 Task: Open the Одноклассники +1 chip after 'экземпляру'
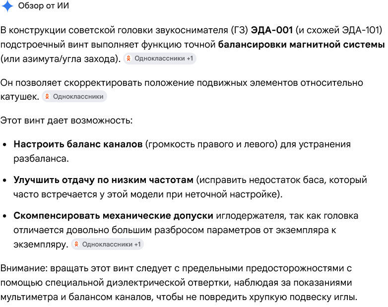coord(107,245)
